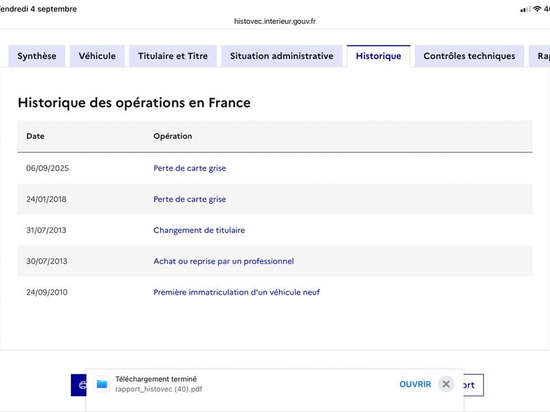Viewport: 550px width, 412px height.
Task: Click the blue folder icon in download banner
Action: 102,385
